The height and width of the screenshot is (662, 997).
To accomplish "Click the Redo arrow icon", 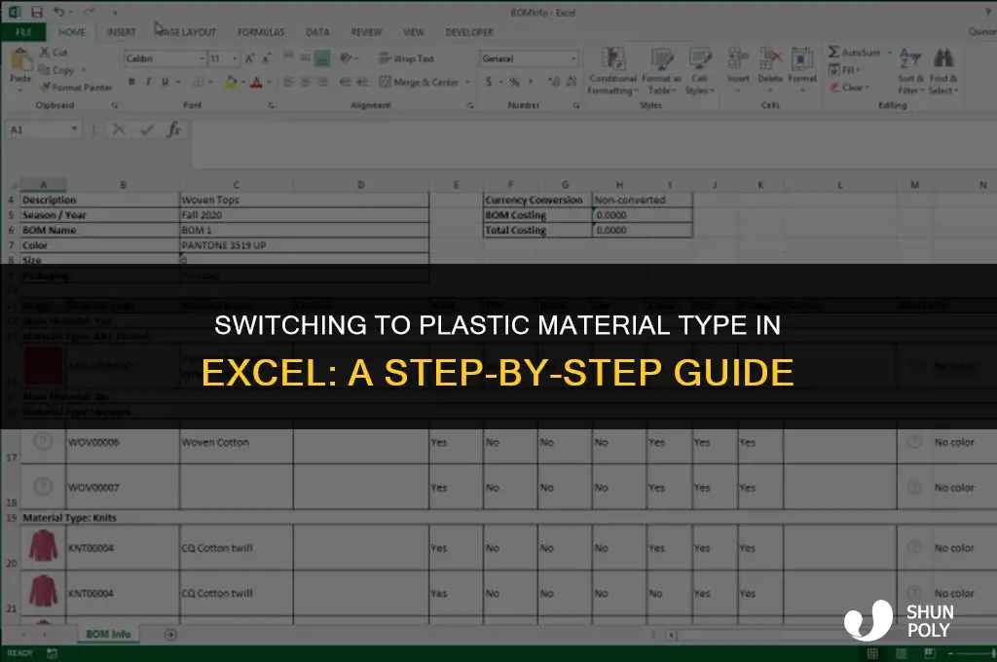I will 89,12.
